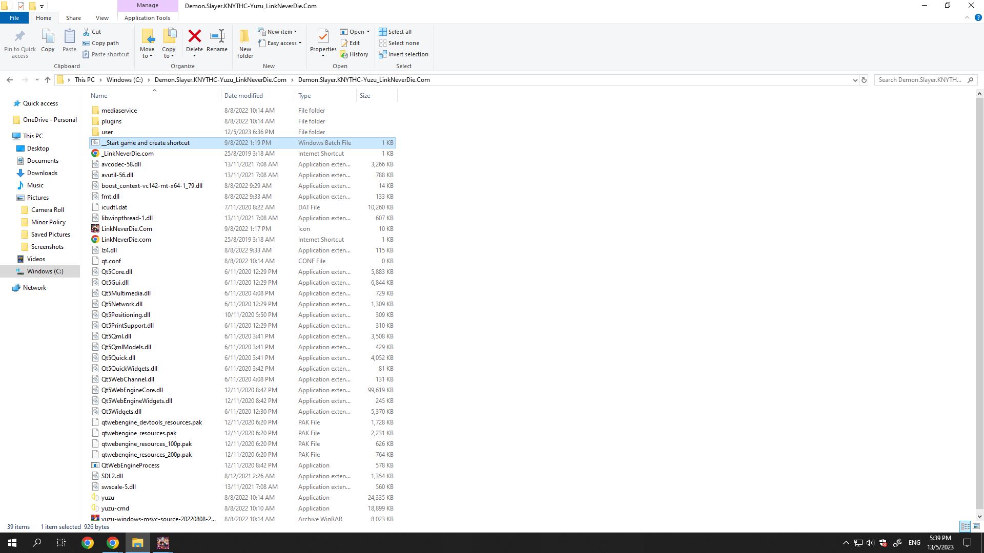Image resolution: width=984 pixels, height=553 pixels.
Task: Click the Properties checkmark icon
Action: pyautogui.click(x=323, y=36)
